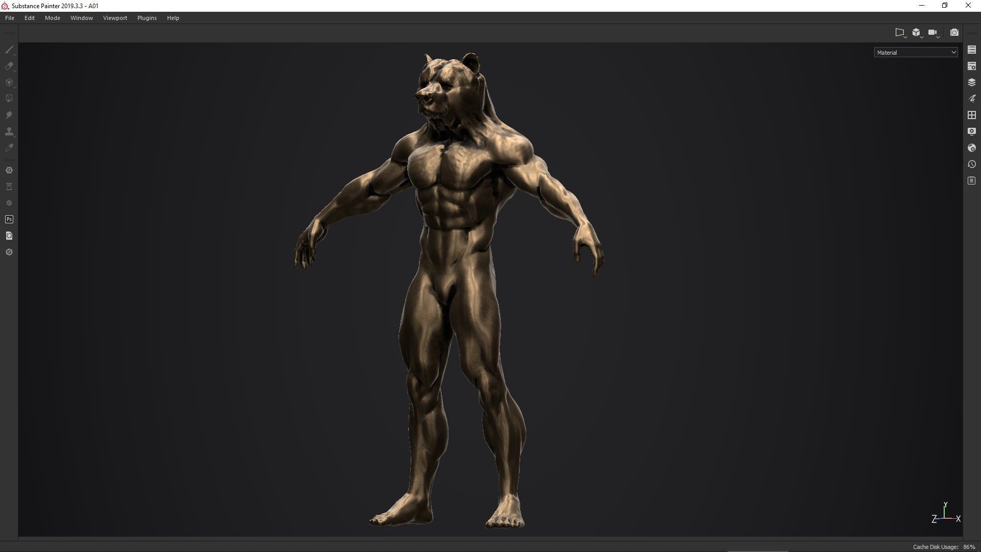This screenshot has height=552, width=981.
Task: Open the Shelf grid panel
Action: click(x=972, y=115)
